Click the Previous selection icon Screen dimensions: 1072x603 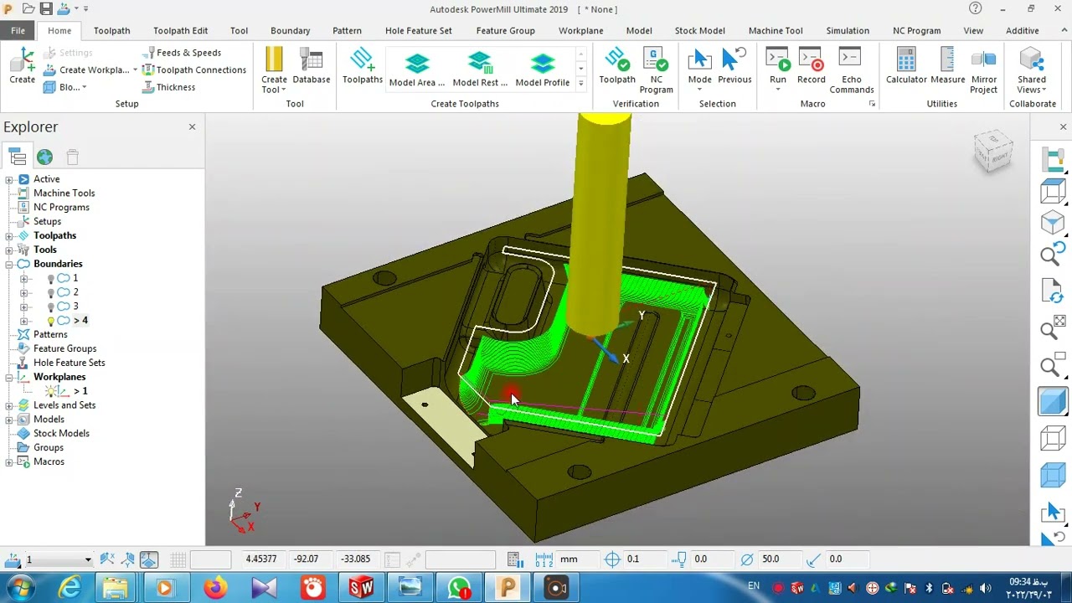734,66
